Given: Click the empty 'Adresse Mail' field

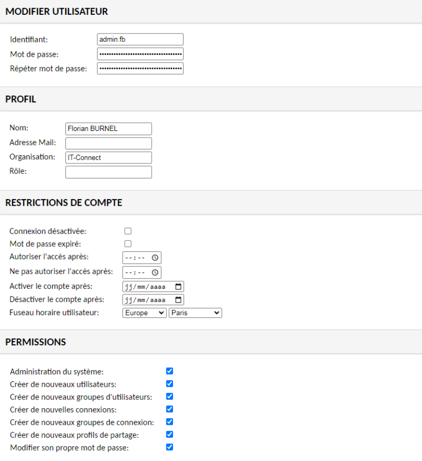Looking at the screenshot, I should (108, 142).
